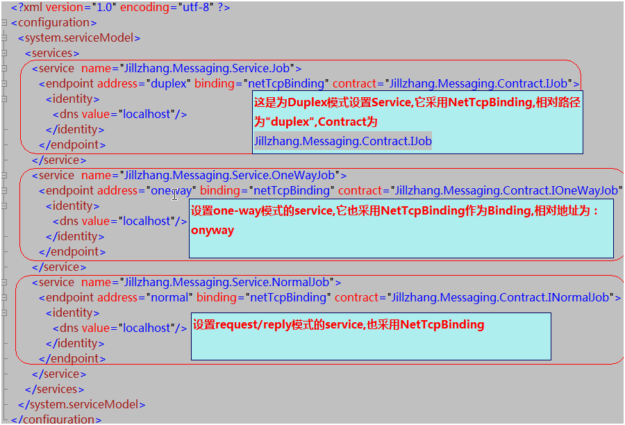Click the IOneWayJob contract attribute value
Screen dimensions: 625x425
506,190
